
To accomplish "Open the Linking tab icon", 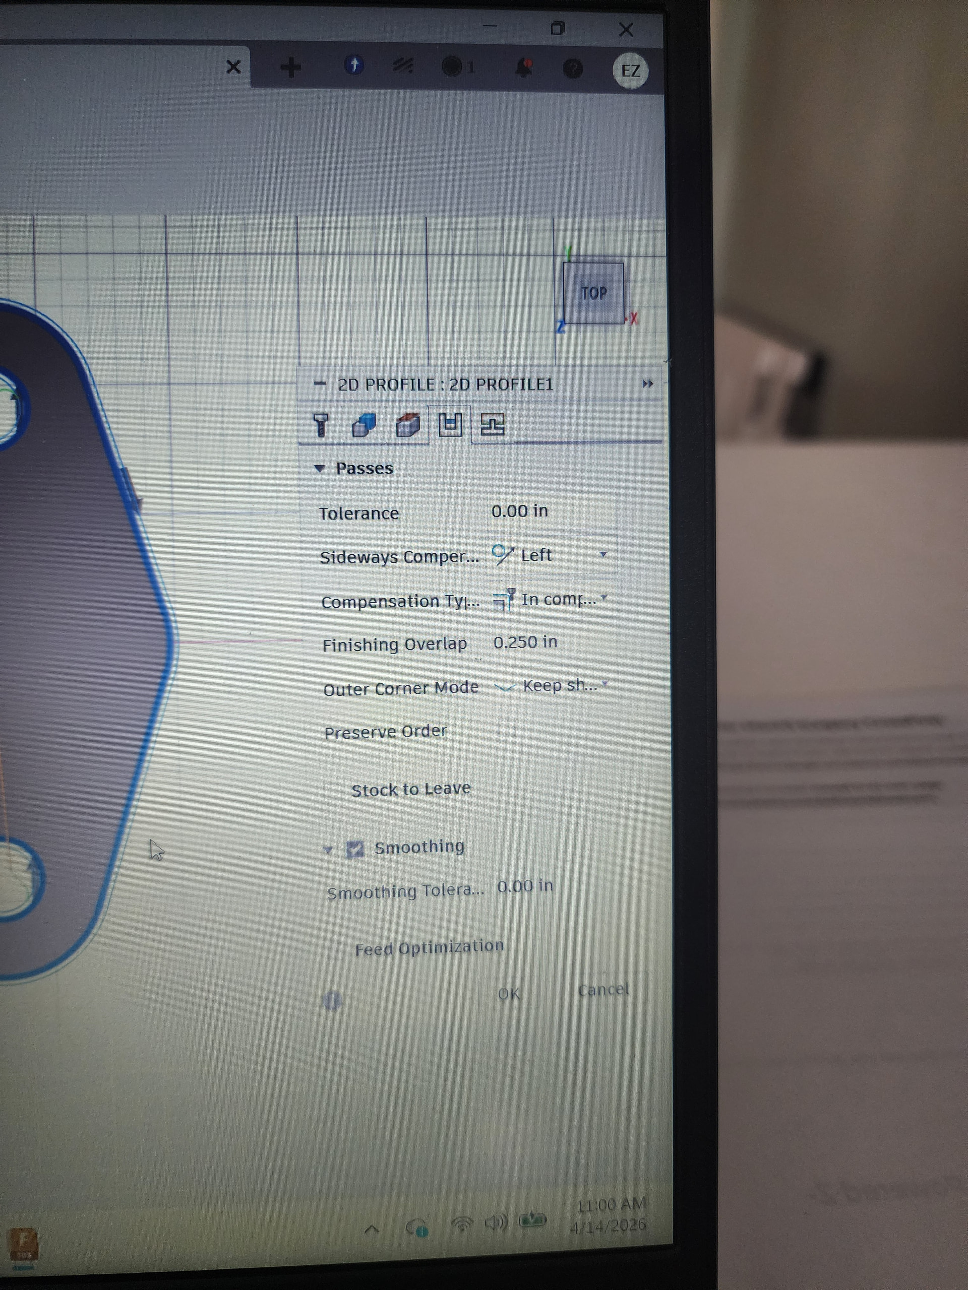I will pos(492,425).
